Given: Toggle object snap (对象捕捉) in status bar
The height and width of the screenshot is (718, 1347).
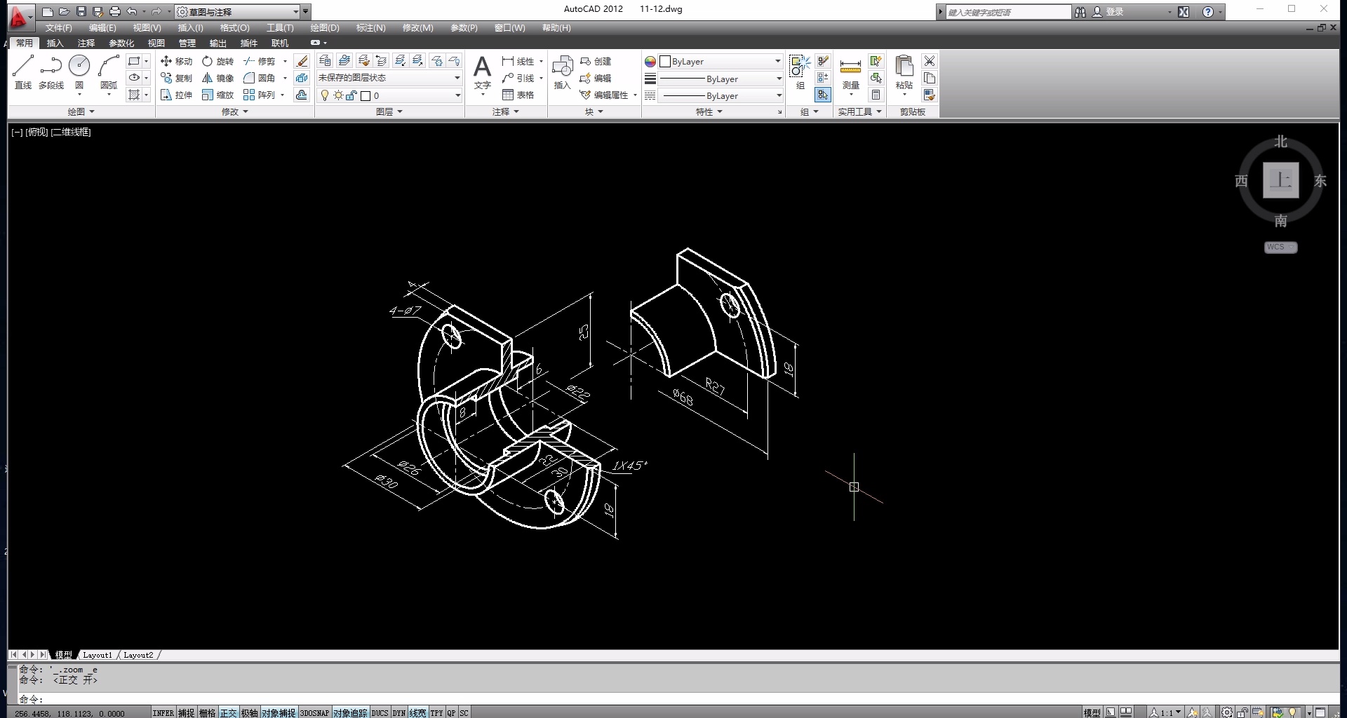Looking at the screenshot, I should click(279, 712).
